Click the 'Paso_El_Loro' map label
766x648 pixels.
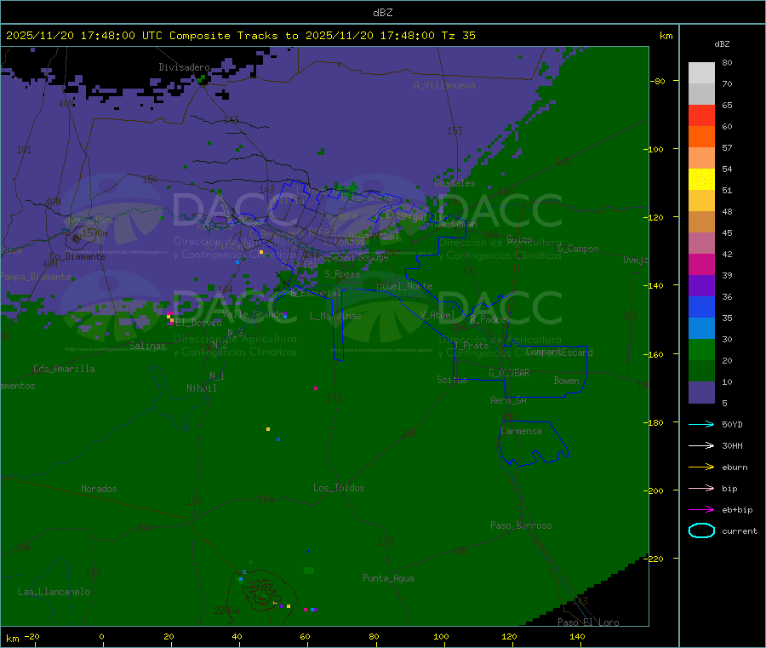pyautogui.click(x=588, y=622)
